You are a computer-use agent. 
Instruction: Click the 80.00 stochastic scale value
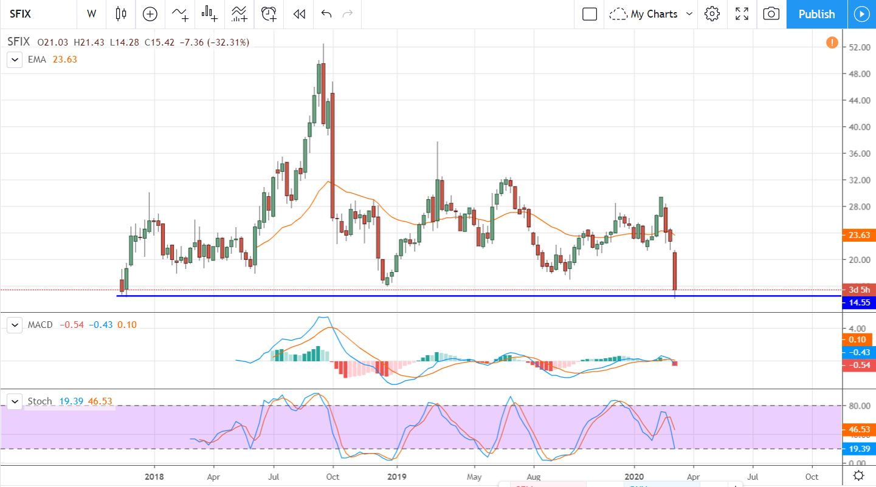(860, 406)
